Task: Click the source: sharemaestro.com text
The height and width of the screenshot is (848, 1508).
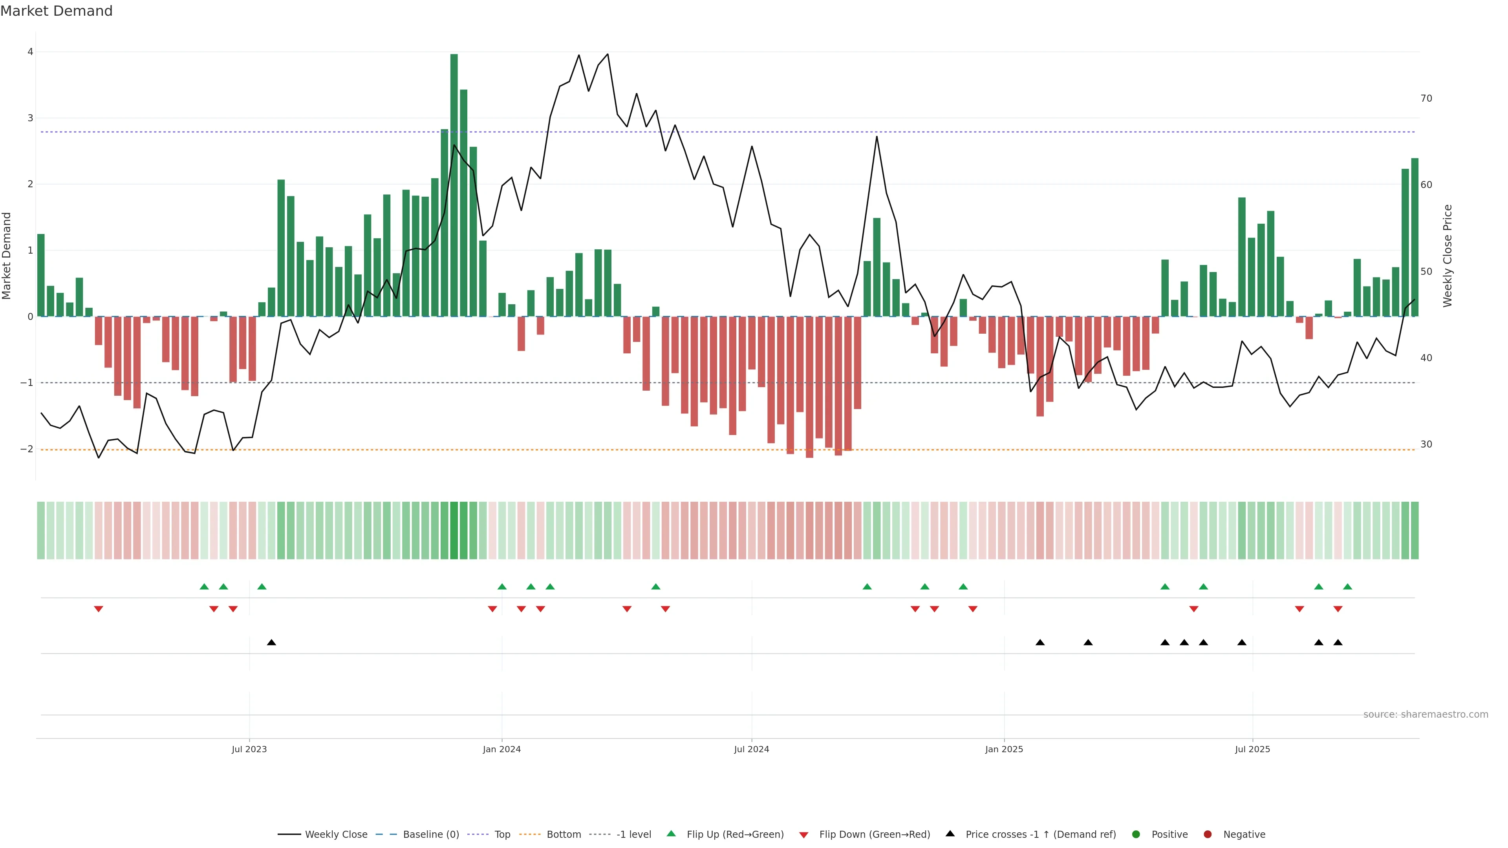Action: (x=1426, y=714)
